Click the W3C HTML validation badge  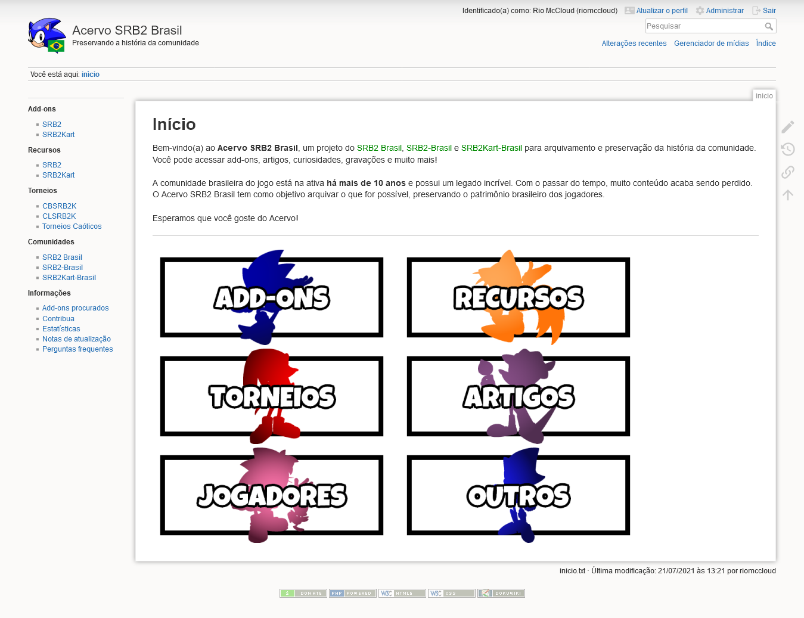(x=402, y=593)
